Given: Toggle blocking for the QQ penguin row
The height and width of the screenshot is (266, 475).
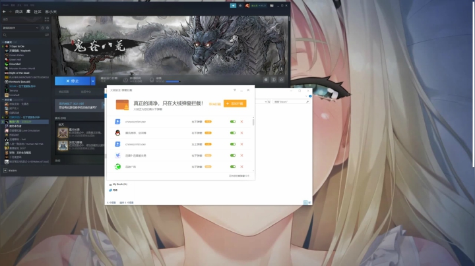Looking at the screenshot, I should click(x=233, y=133).
